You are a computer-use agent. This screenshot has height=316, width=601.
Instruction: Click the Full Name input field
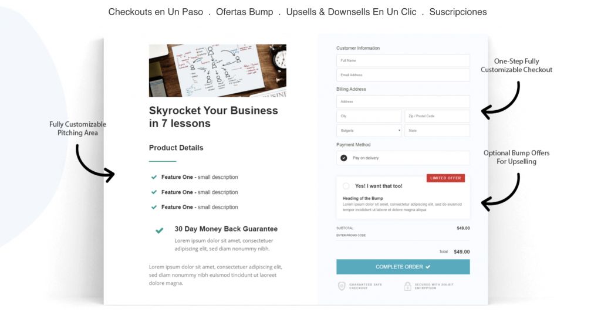(403, 60)
